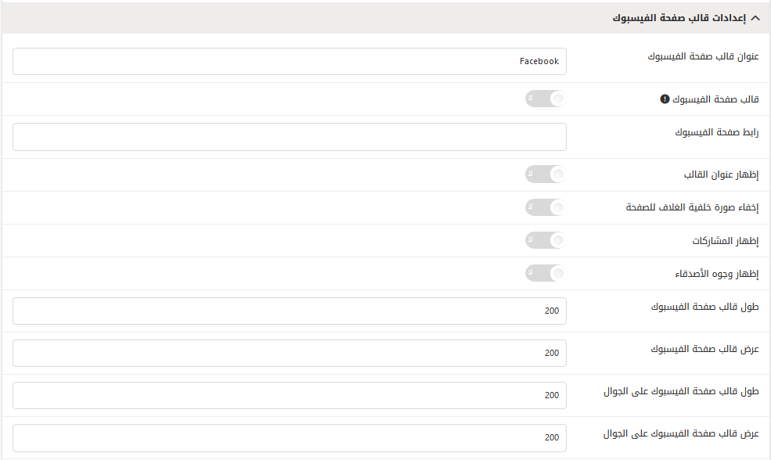This screenshot has width=771, height=460.
Task: Select the طول قالب صفحة الفيسبوك على الجوال field
Action: (x=290, y=395)
